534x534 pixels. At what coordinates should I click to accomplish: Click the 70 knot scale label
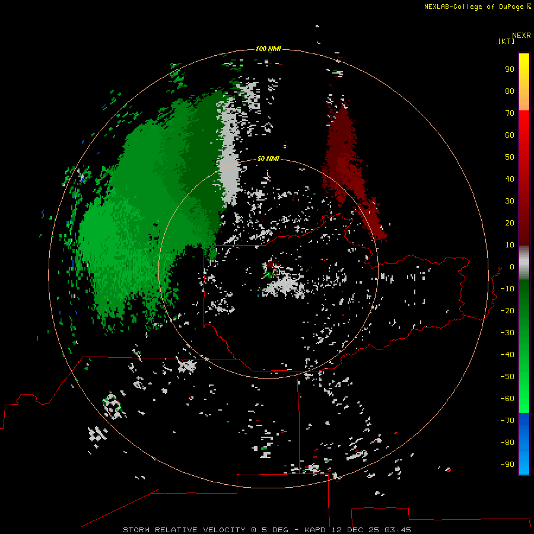[510, 113]
